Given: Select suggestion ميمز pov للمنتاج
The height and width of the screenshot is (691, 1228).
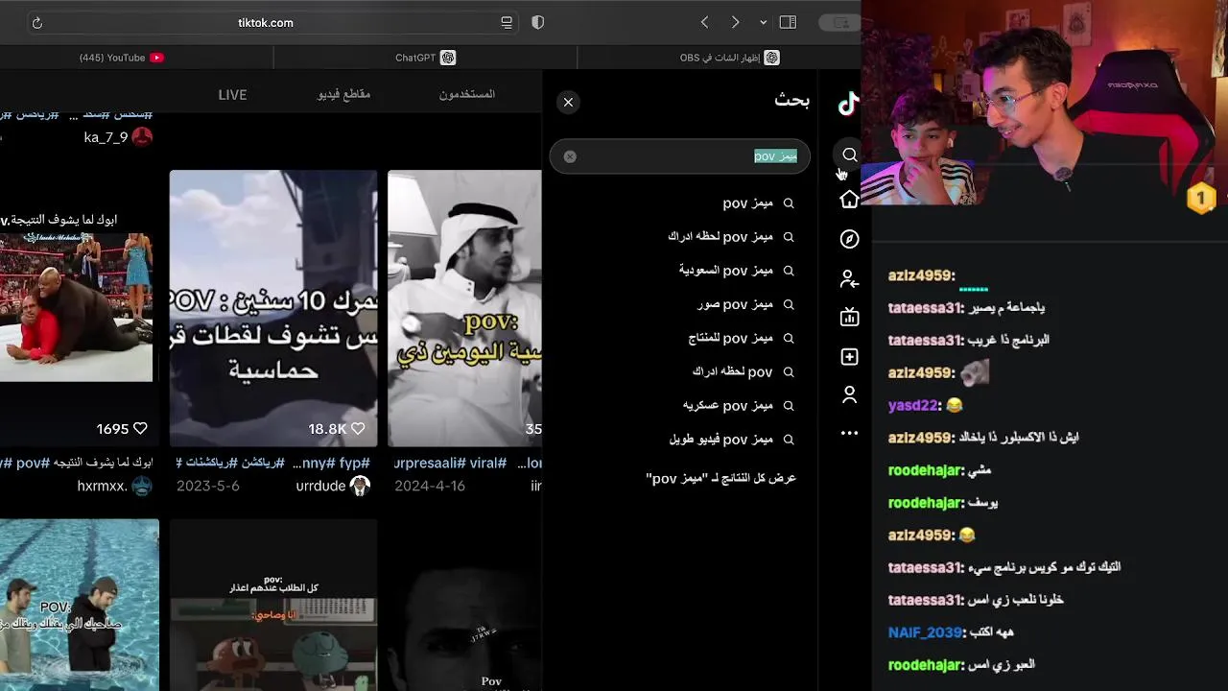Looking at the screenshot, I should tap(731, 338).
